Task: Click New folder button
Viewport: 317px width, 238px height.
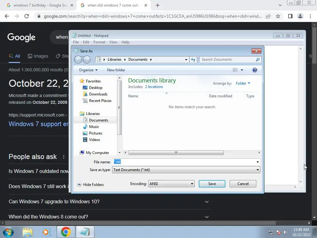Action: pyautogui.click(x=116, y=70)
